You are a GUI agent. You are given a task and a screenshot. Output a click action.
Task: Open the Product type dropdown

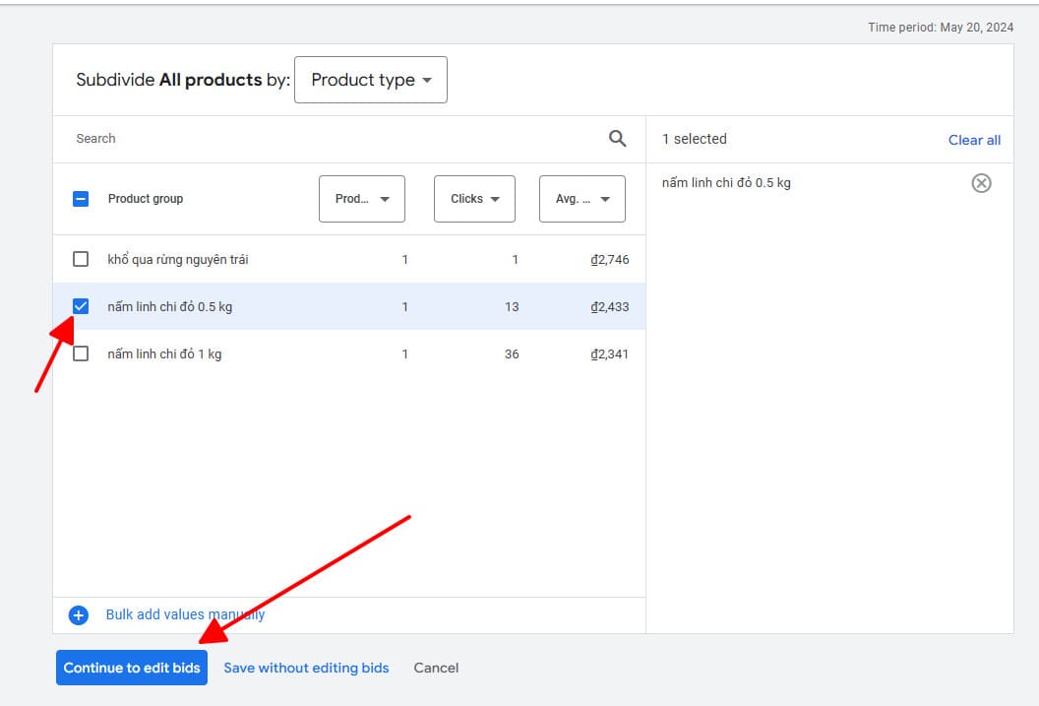[x=370, y=80]
